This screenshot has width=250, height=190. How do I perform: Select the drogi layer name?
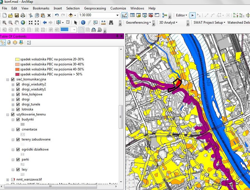pyautogui.click(x=26, y=99)
